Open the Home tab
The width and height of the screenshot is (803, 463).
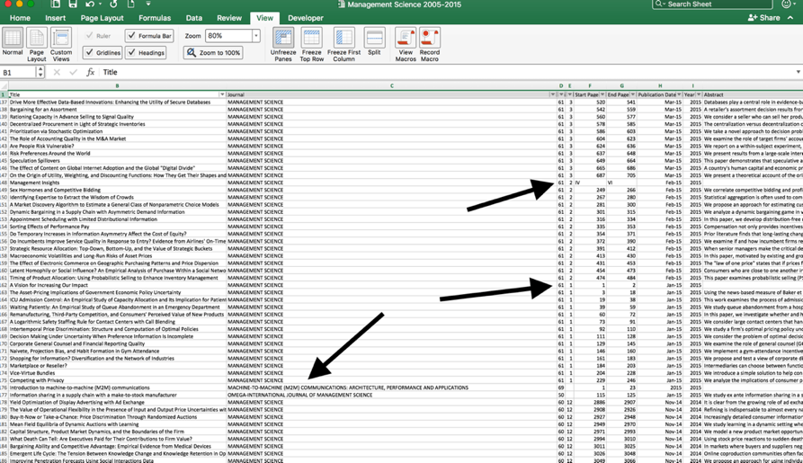coord(20,18)
